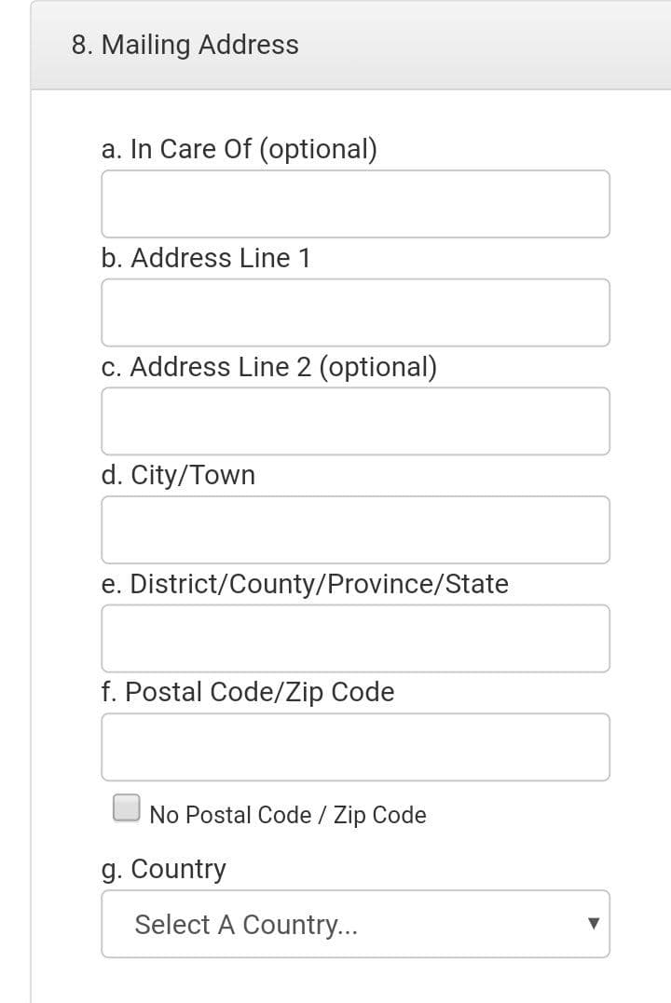Click the Postal Code/Zip Code field

pos(355,747)
